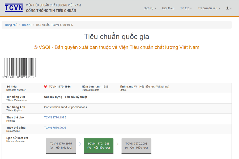Select green TCVN 1770:1986 history box
Image resolution: width=239 pixels, height=159 pixels.
(x=99, y=146)
